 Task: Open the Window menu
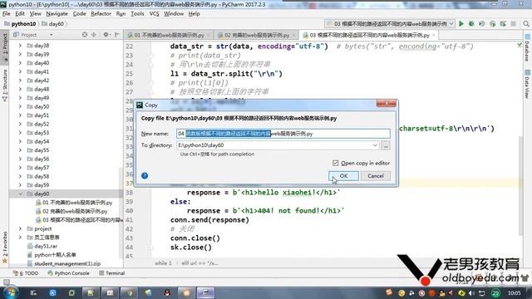[x=174, y=13]
